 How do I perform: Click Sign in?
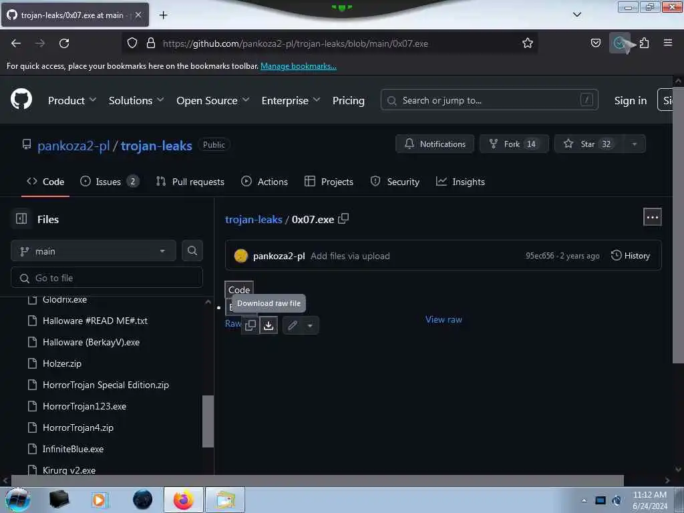[x=631, y=100]
